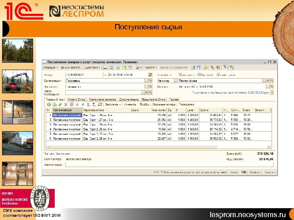This screenshot has width=294, height=220.
Task: Switch to the Дополнительно tab
Action: pyautogui.click(x=129, y=99)
